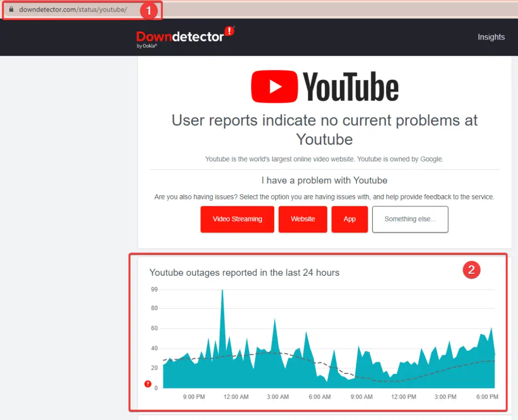Click the red annotation circle numbered 1
The image size is (518, 420).
(149, 11)
